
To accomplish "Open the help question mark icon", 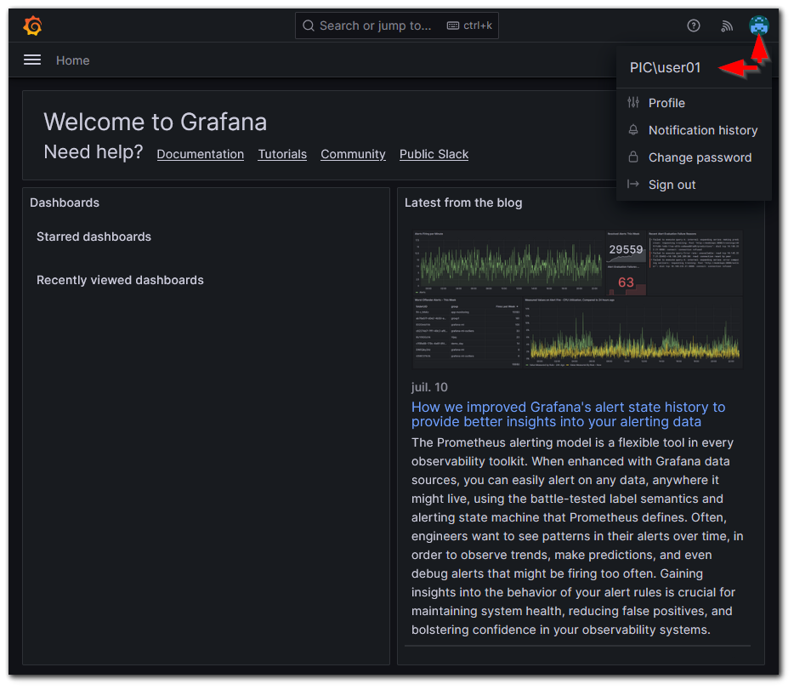I will [x=693, y=26].
